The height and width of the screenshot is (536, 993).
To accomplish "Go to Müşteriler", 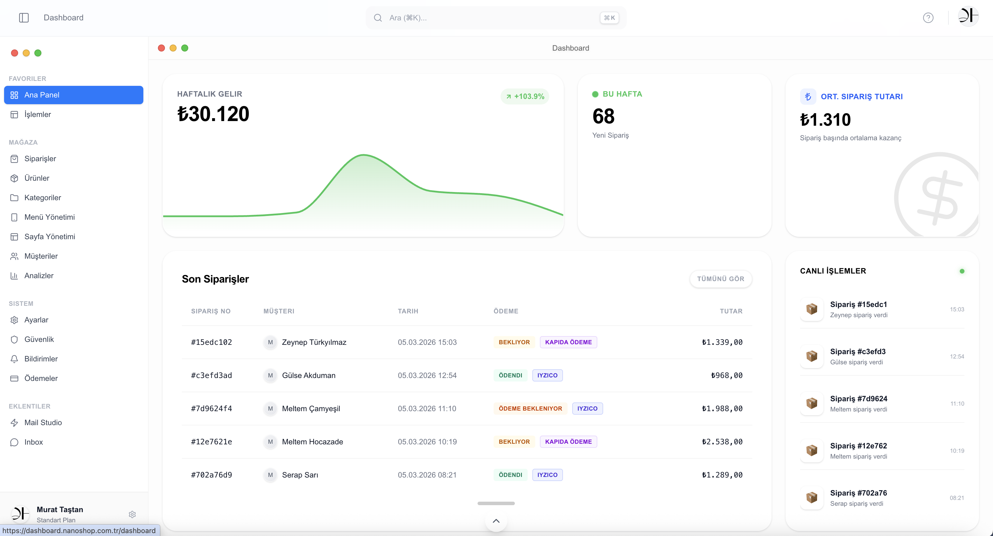I will click(74, 256).
